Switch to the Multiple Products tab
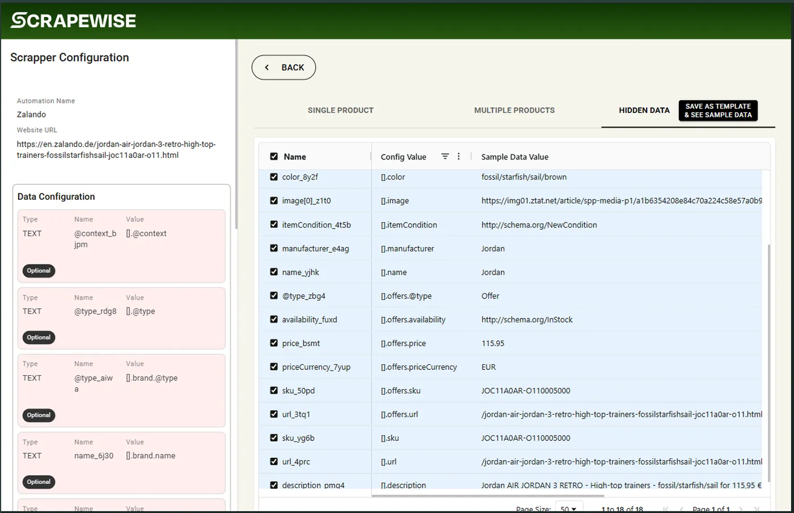This screenshot has height=513, width=794. (514, 110)
